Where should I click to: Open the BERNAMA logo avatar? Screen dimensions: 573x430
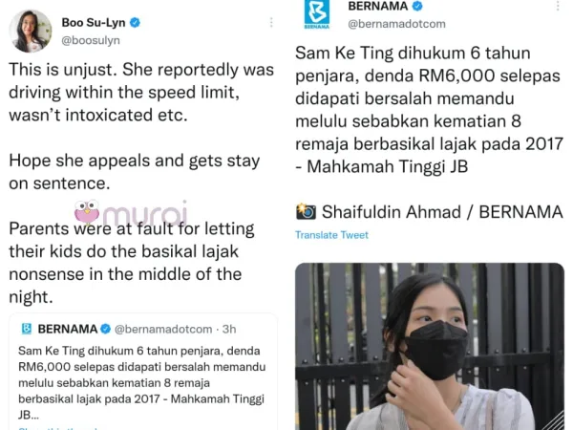pos(317,14)
